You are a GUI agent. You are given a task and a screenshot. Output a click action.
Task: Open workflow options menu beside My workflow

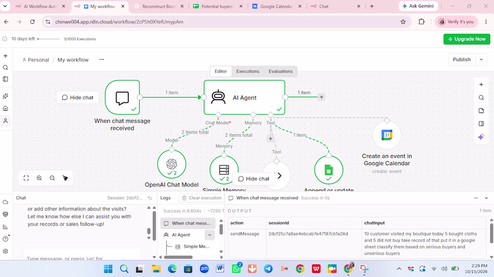pyautogui.click(x=102, y=60)
